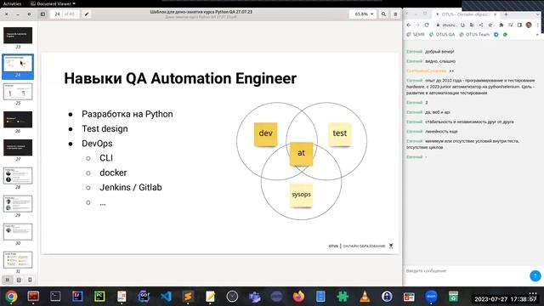
Task: Bookmark this page with the star icon
Action: point(490,25)
